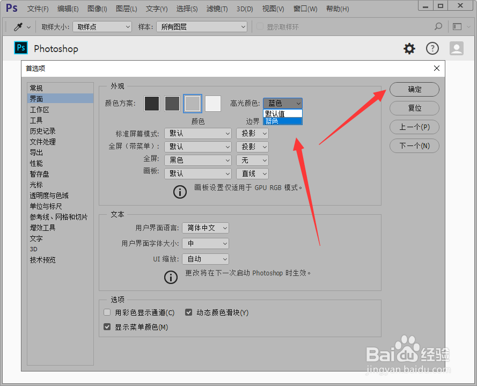Open 画板 border 直线 dropdown
This screenshot has width=477, height=386.
[253, 173]
